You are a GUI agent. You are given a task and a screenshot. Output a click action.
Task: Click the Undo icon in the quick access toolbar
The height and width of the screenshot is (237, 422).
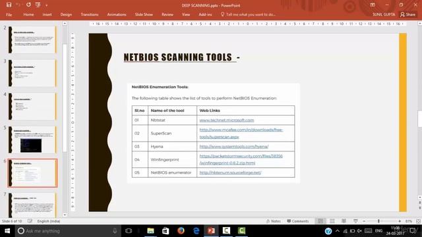pyautogui.click(x=18, y=5)
